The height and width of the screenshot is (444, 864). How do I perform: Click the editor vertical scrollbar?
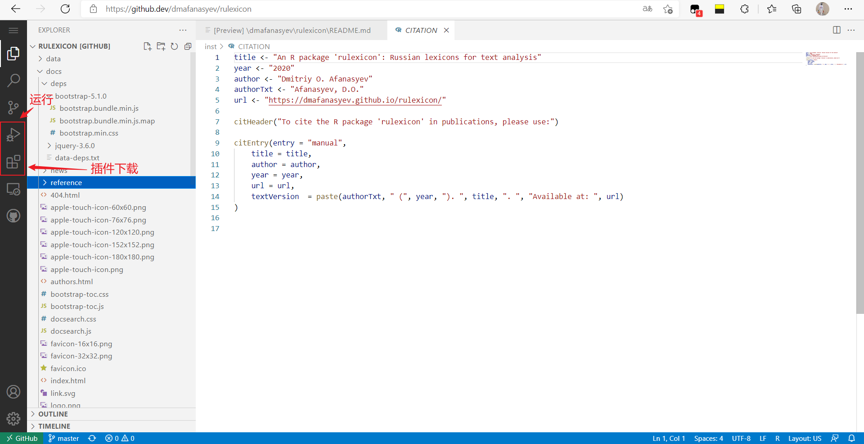[859, 180]
